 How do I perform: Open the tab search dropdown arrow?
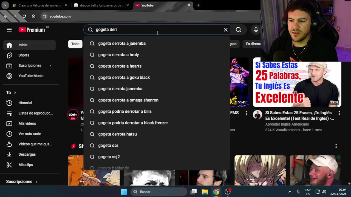(x=5, y=5)
